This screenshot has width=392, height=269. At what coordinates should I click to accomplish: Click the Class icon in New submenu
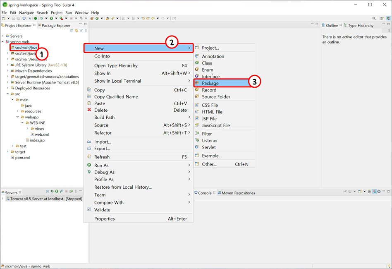[197, 63]
